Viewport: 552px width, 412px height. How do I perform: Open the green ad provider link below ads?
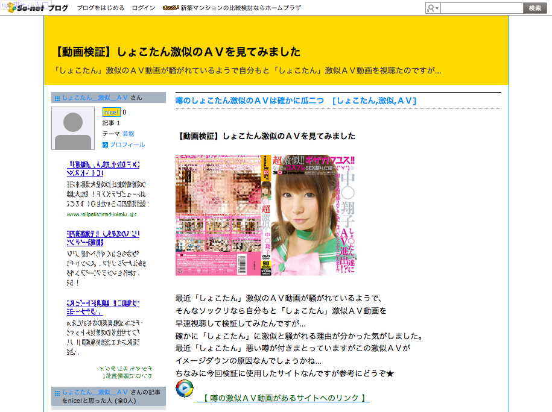[125, 372]
